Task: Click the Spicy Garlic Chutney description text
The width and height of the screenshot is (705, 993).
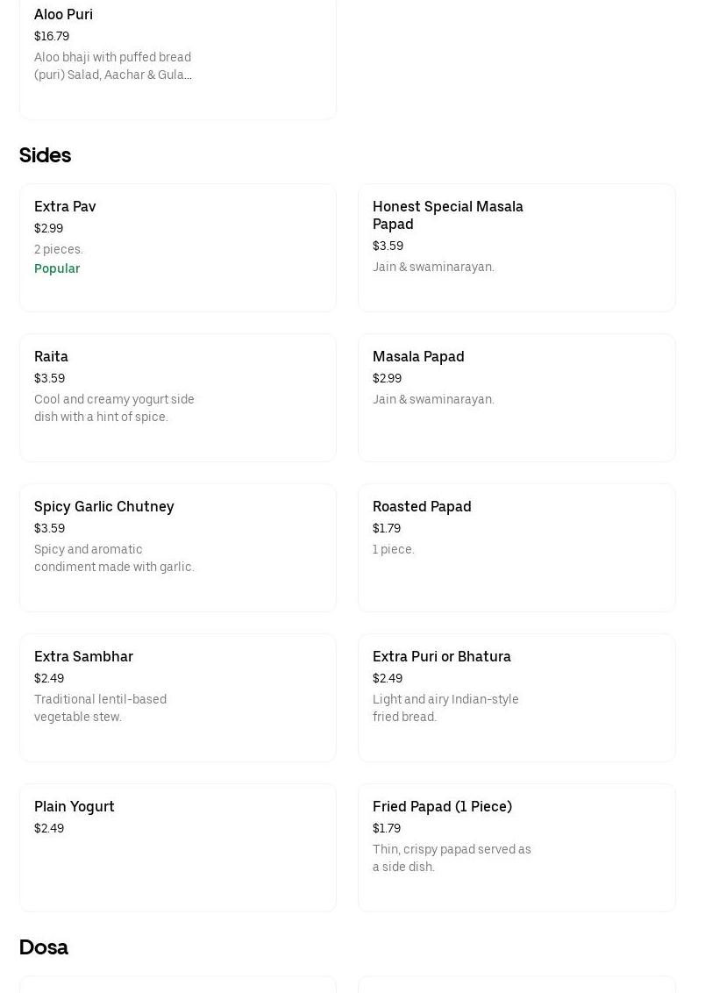Action: 114,558
